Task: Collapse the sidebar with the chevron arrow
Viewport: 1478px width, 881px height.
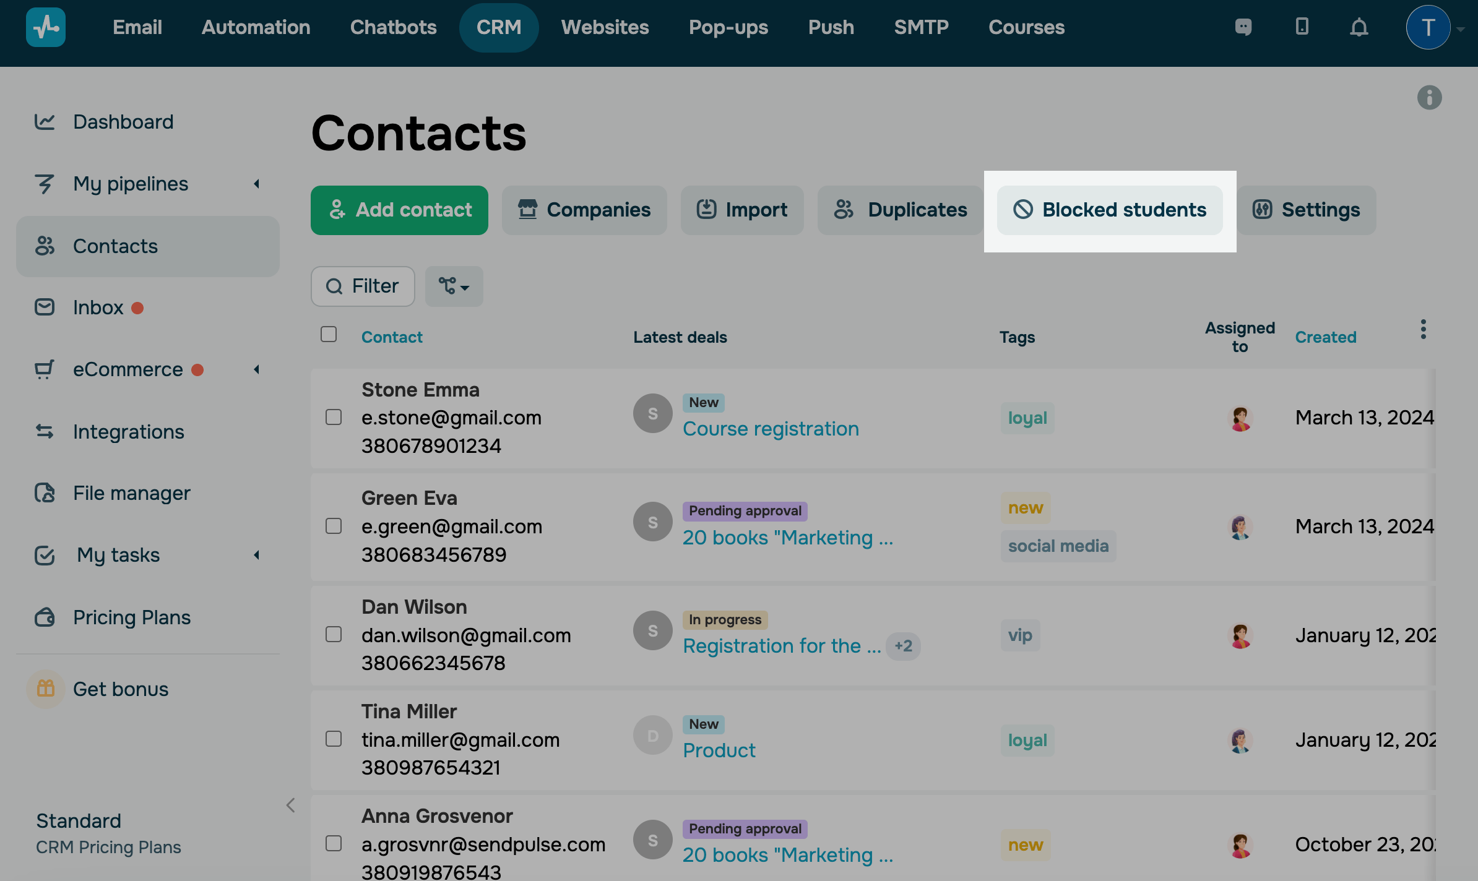Action: point(291,805)
